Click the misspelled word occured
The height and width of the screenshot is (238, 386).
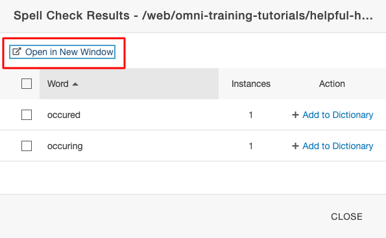pyautogui.click(x=64, y=115)
